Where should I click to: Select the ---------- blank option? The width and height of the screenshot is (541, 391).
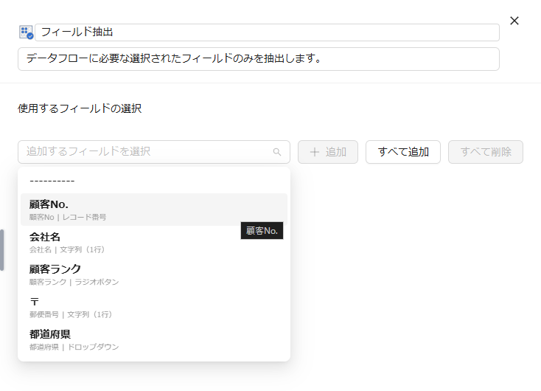[x=154, y=181]
